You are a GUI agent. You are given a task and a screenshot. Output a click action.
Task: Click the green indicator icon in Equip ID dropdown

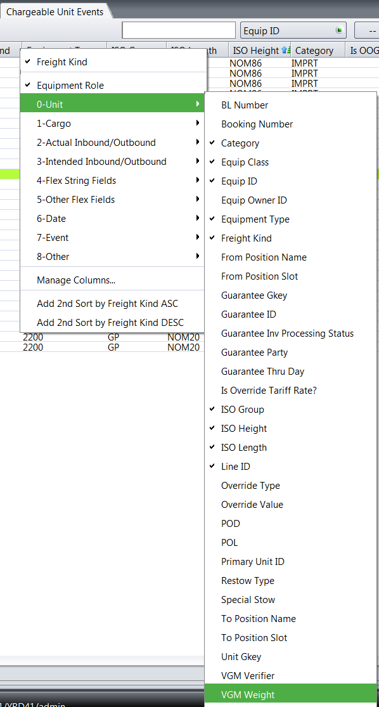[x=339, y=30]
